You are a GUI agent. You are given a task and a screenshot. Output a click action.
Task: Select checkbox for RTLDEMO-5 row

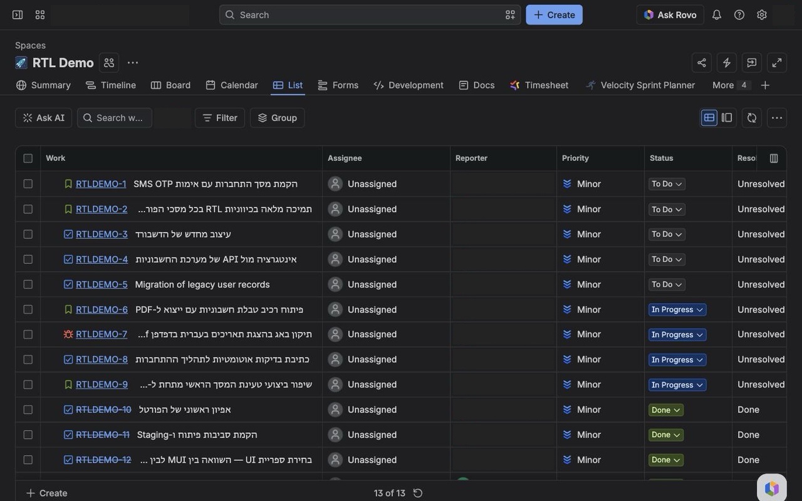28,284
